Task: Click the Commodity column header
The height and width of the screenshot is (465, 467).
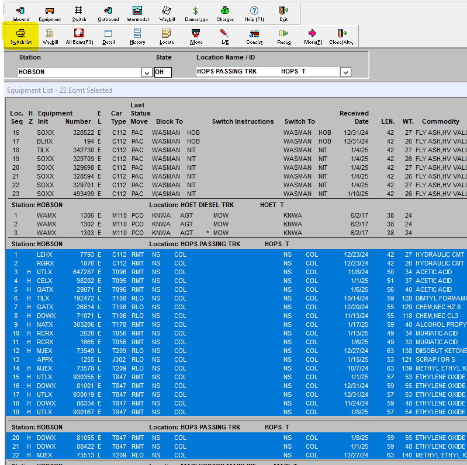Action: pyautogui.click(x=441, y=121)
